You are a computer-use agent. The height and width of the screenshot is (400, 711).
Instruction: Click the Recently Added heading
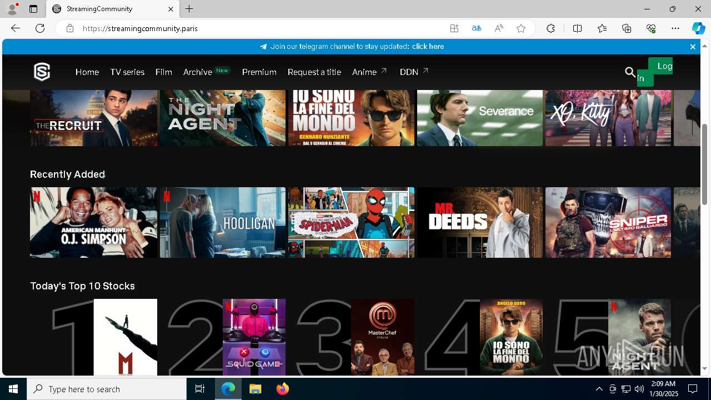pyautogui.click(x=67, y=174)
